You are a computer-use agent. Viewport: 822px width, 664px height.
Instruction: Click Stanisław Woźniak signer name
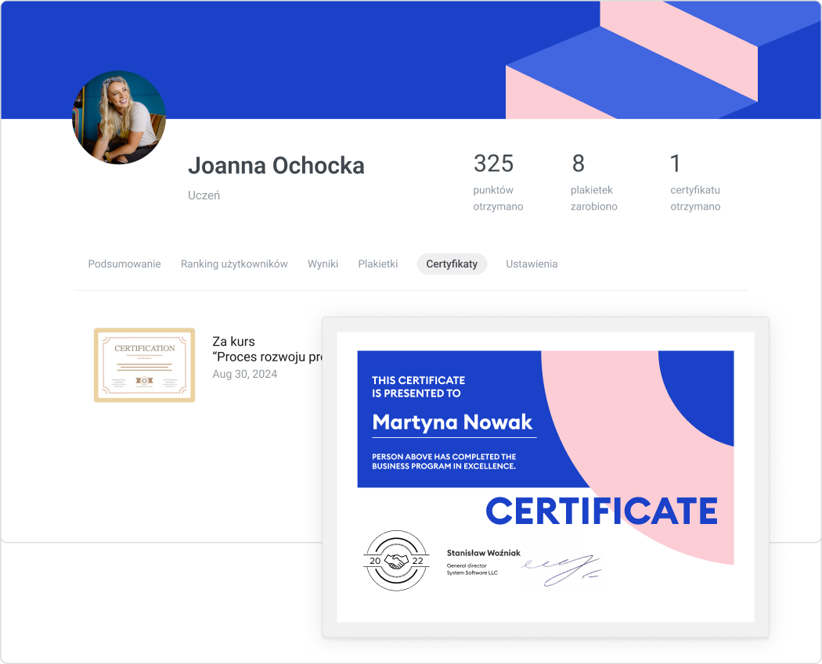click(x=483, y=552)
